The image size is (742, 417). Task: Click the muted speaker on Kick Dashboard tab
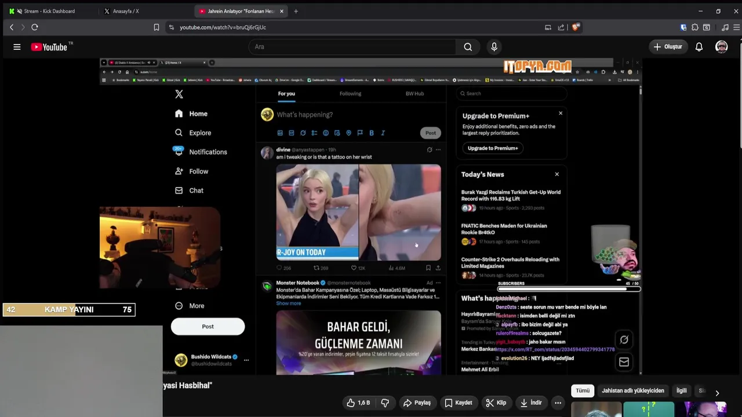tap(20, 11)
